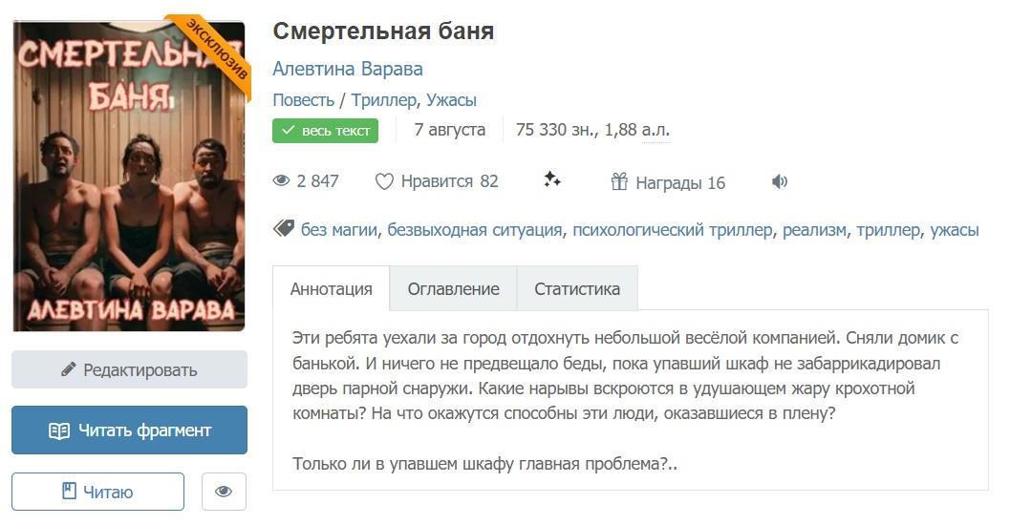Click the без магии tag
This screenshot has width=1010, height=525.
(339, 230)
